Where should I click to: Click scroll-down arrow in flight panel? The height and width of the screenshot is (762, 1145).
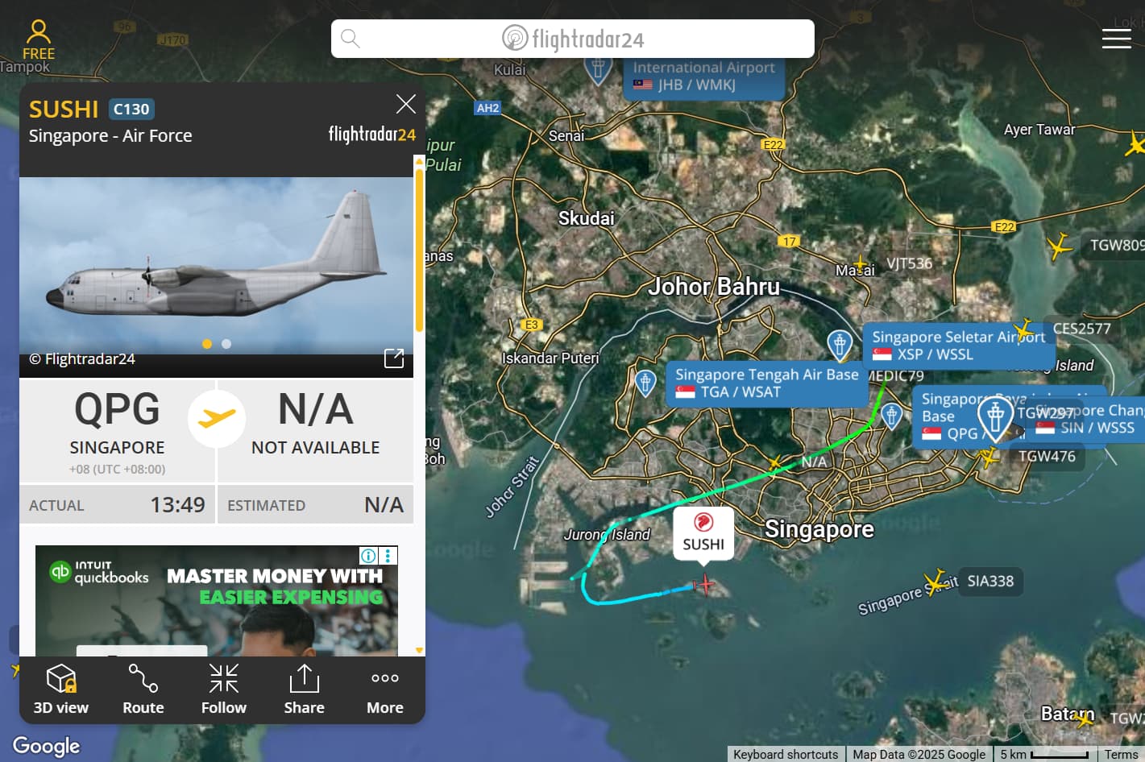pyautogui.click(x=419, y=650)
